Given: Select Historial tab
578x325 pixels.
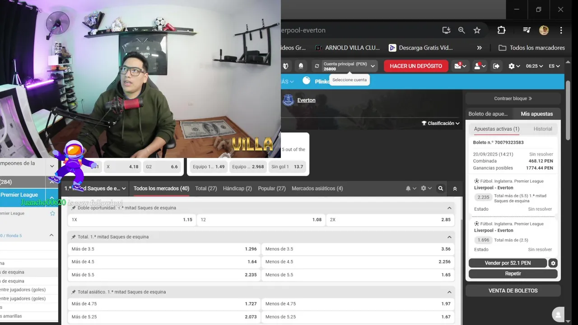Looking at the screenshot, I should click(543, 129).
